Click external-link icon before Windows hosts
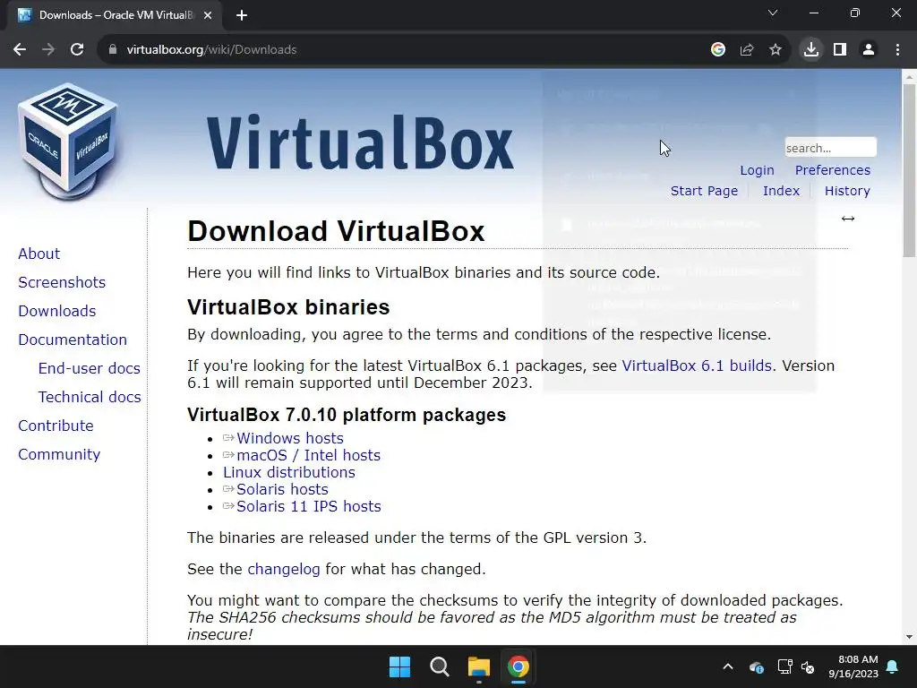The height and width of the screenshot is (688, 917). coord(228,437)
